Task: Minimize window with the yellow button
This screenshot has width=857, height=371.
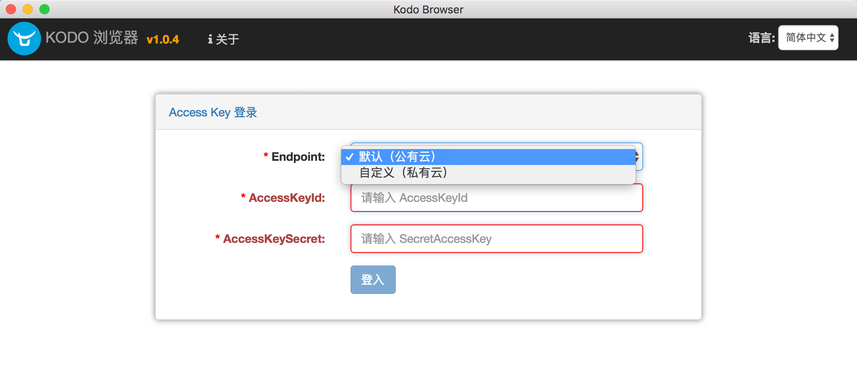Action: coord(28,9)
